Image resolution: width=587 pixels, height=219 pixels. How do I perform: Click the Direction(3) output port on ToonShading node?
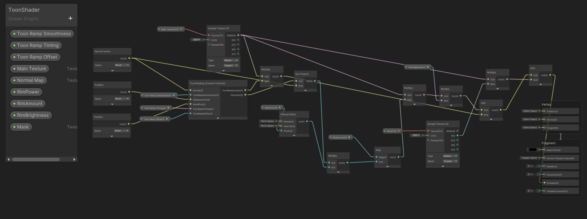coord(245,95)
